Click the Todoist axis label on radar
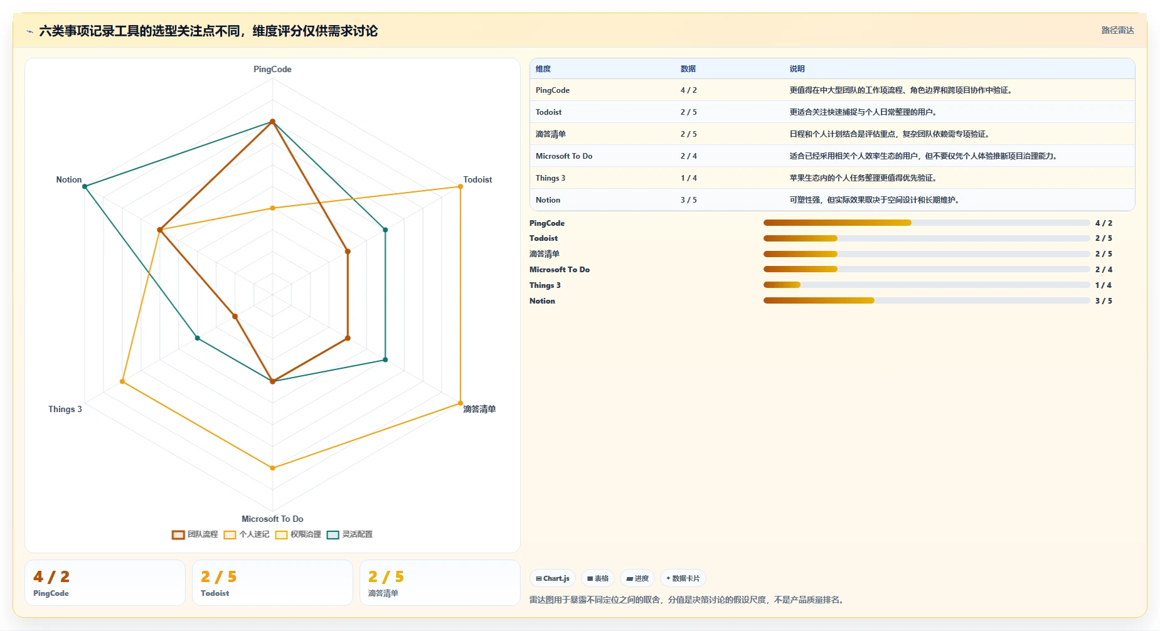Screen dimensions: 1160x631 [x=477, y=180]
